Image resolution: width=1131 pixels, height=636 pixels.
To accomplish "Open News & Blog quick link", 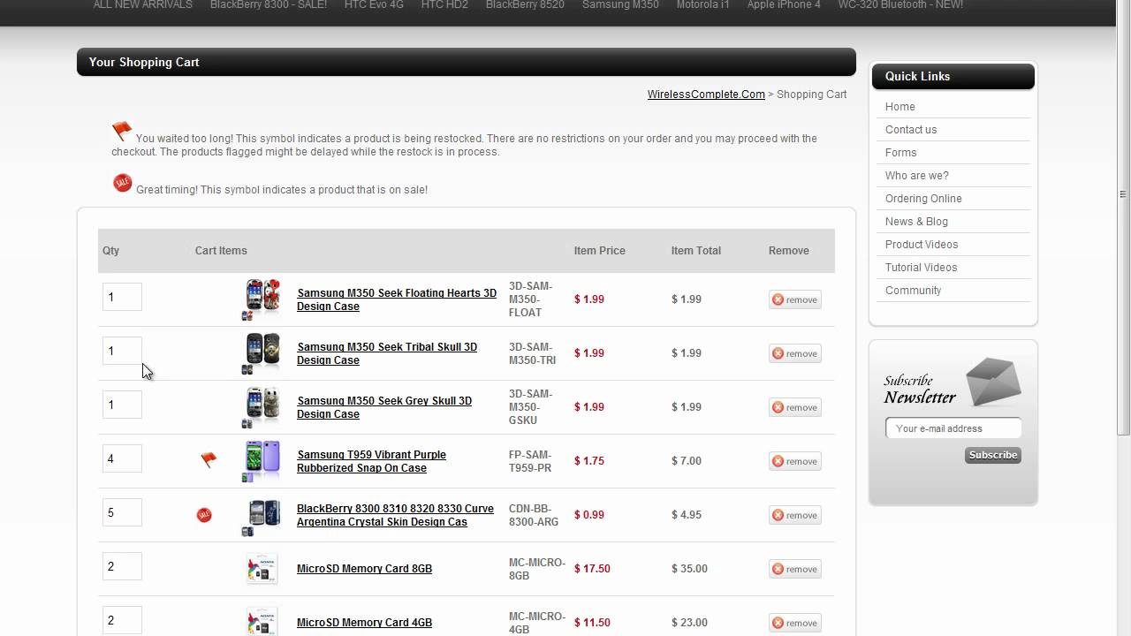I will coord(916,222).
